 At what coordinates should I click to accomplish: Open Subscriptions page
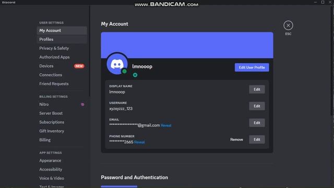click(62, 122)
